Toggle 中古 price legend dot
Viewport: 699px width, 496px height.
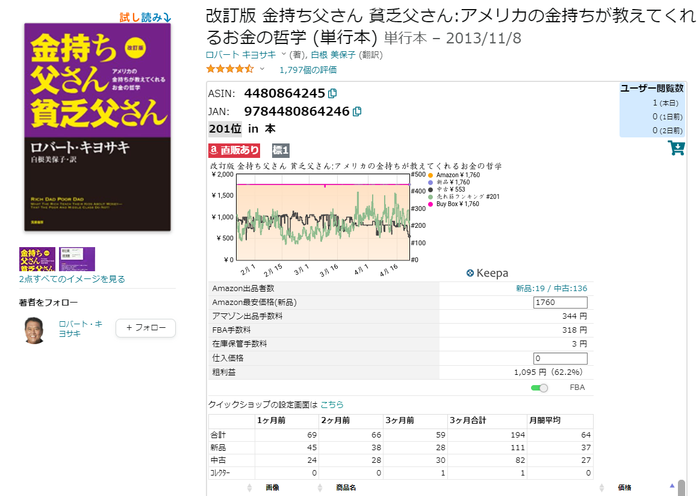(430, 190)
